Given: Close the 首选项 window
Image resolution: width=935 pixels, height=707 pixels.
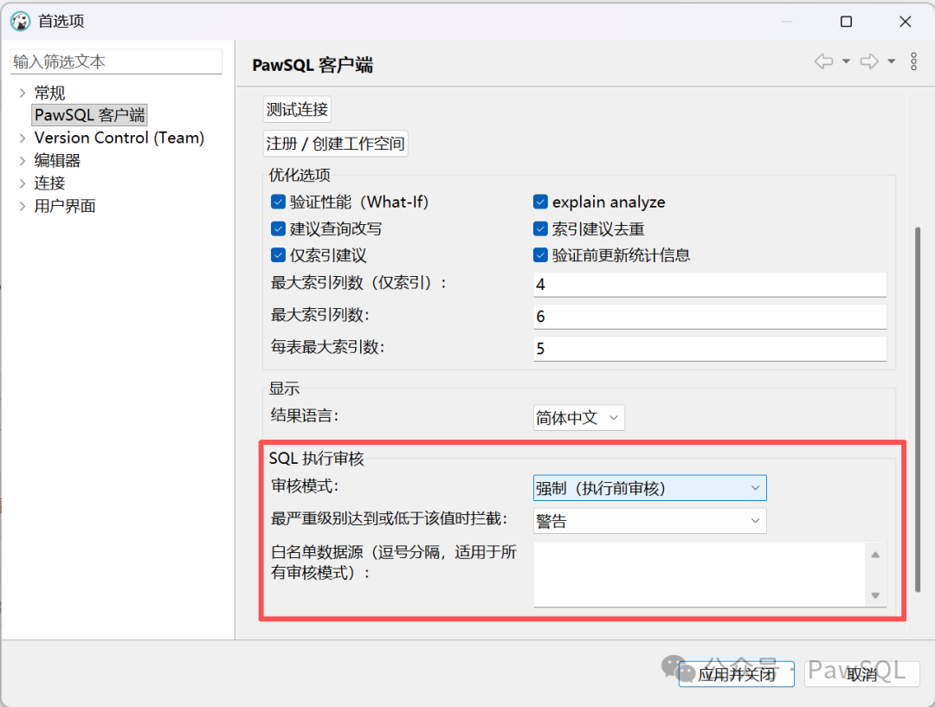Looking at the screenshot, I should [906, 22].
